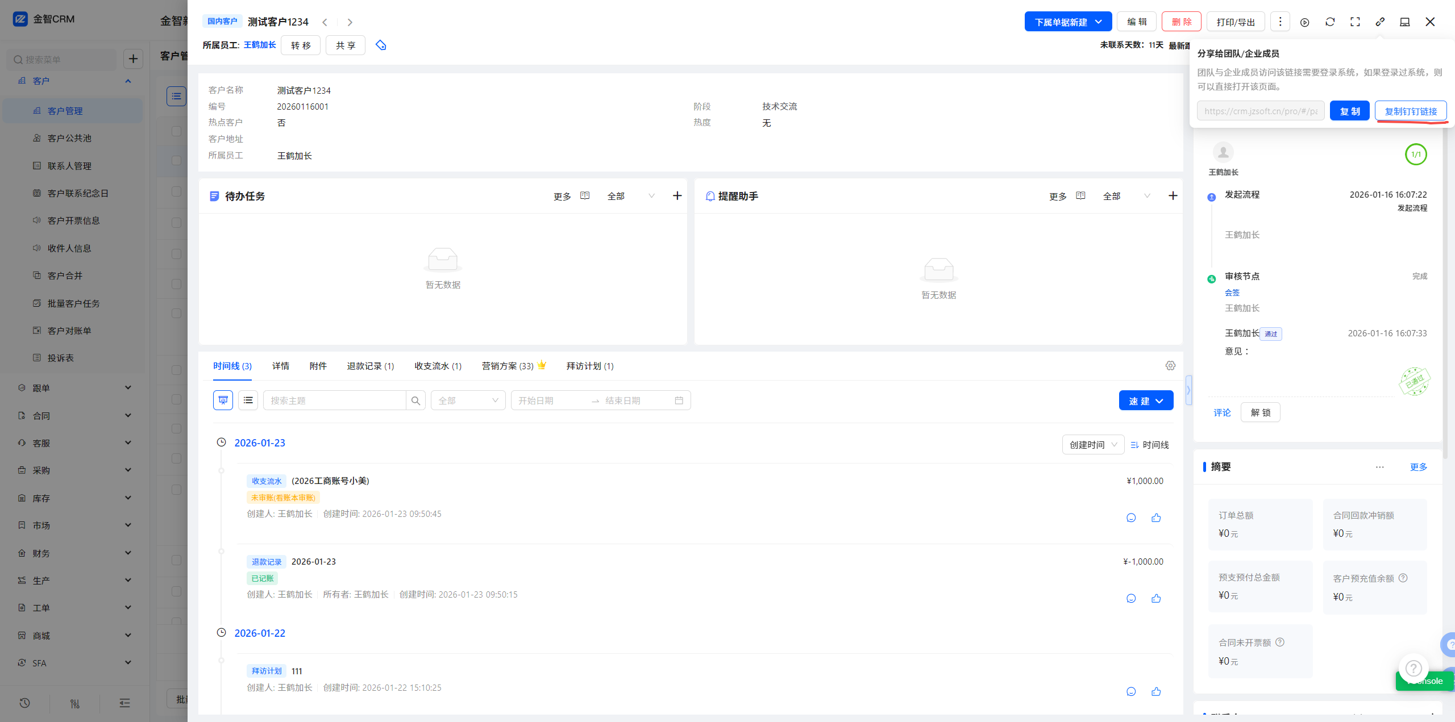Switch to timeline card view toggle

[x=223, y=400]
